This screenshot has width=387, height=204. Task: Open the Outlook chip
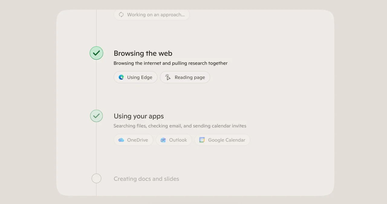(174, 140)
